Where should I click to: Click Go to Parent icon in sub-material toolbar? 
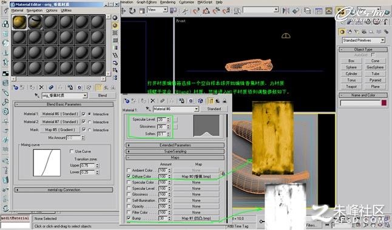pyautogui.click(x=218, y=101)
